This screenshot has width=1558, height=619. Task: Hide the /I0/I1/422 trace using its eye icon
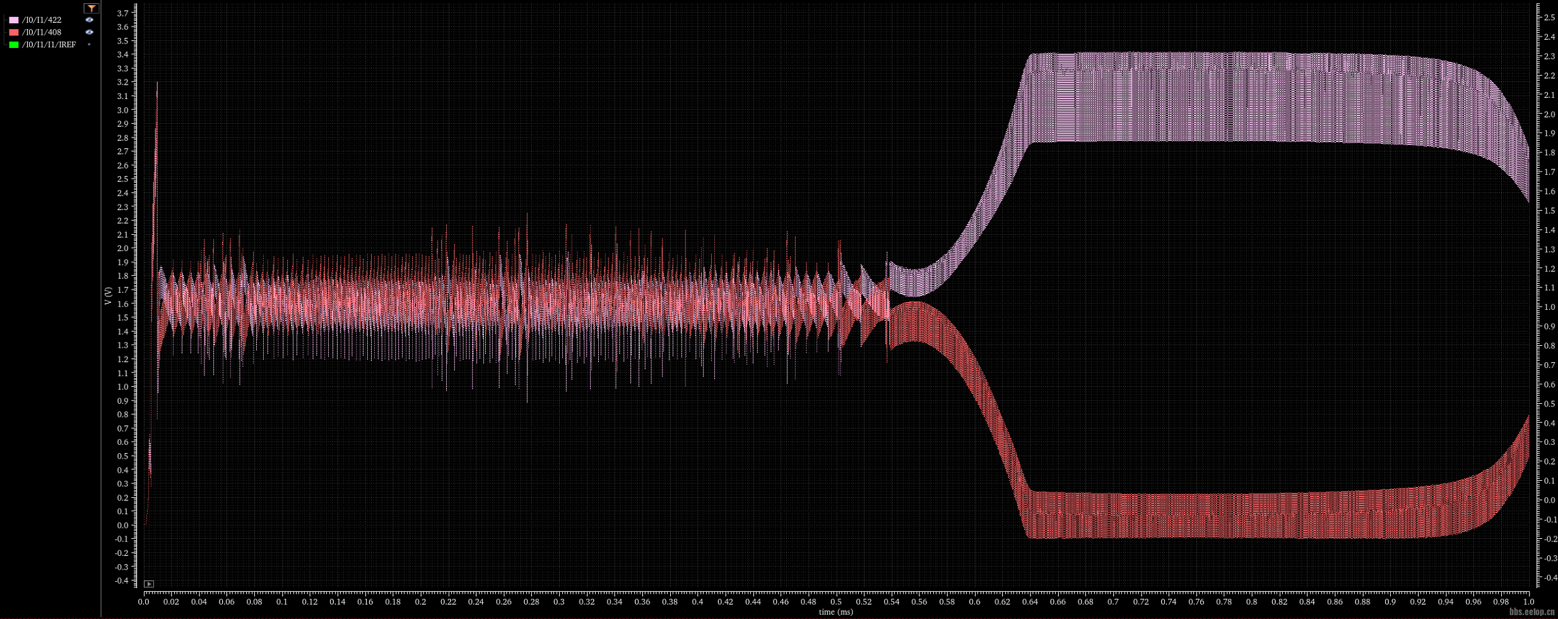(x=89, y=20)
